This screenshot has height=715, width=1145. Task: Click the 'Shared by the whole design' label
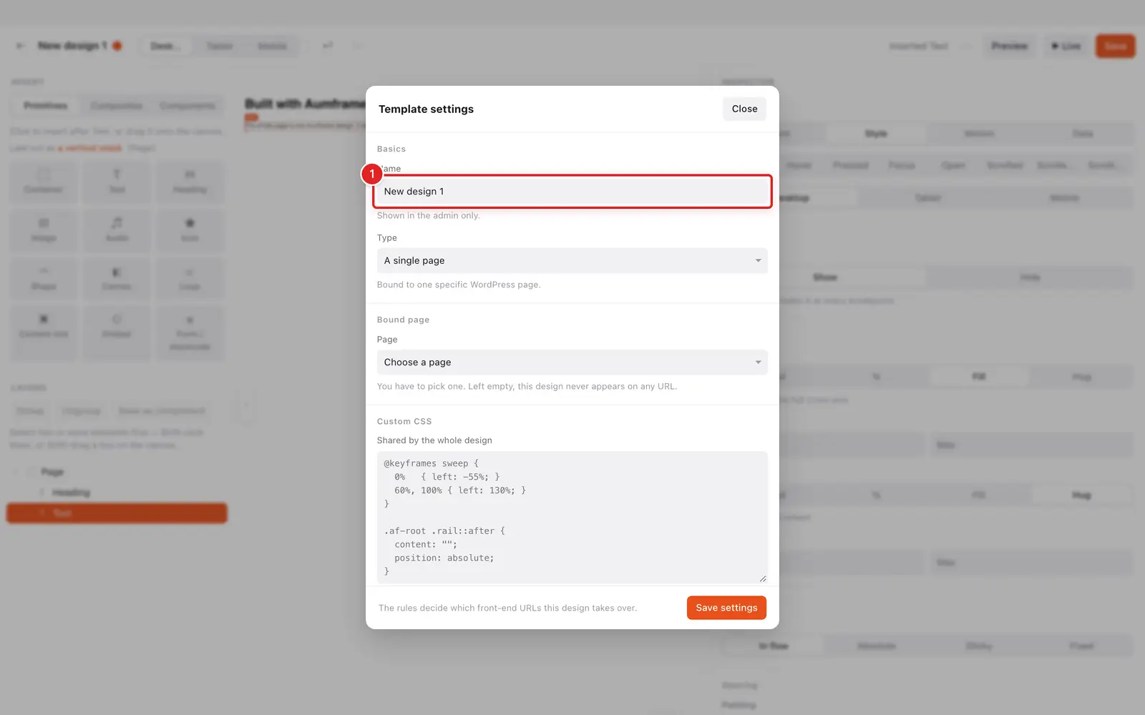(434, 440)
